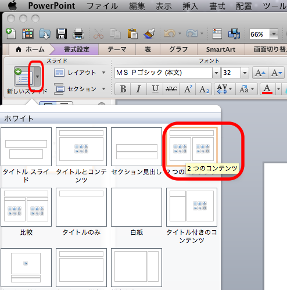This screenshot has height=290, width=287.
Task: Open the New Slide dropdown arrow
Action: coord(38,77)
